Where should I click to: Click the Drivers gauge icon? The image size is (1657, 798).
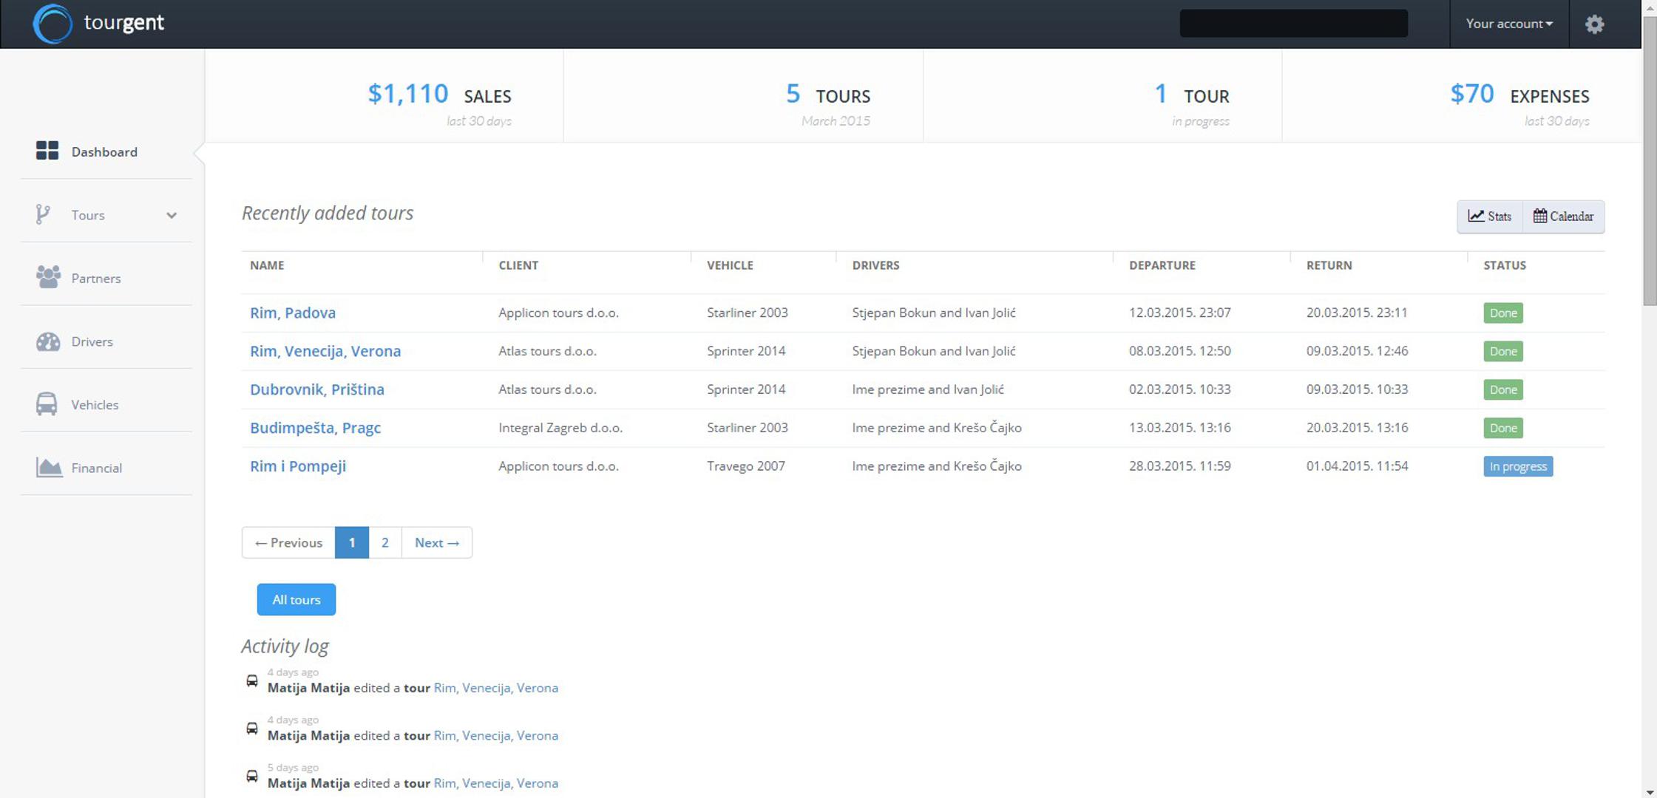pos(48,341)
